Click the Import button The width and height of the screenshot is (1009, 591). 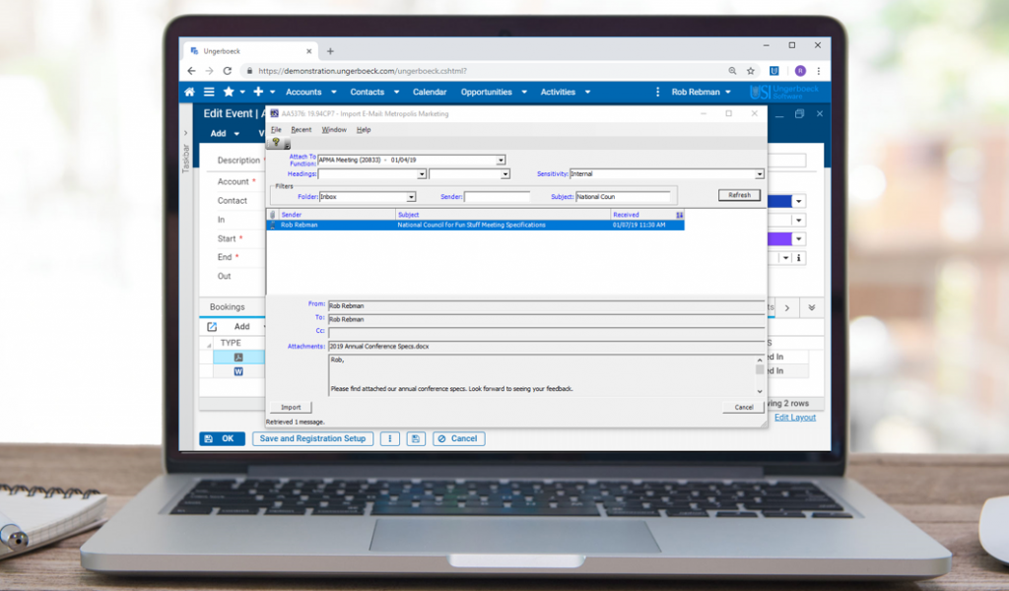(x=291, y=407)
